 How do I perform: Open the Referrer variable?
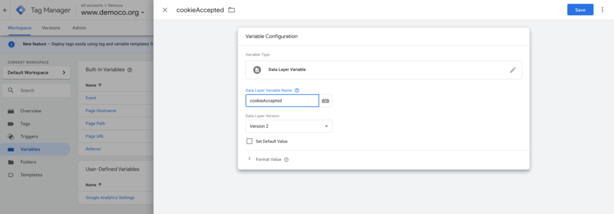tap(93, 149)
